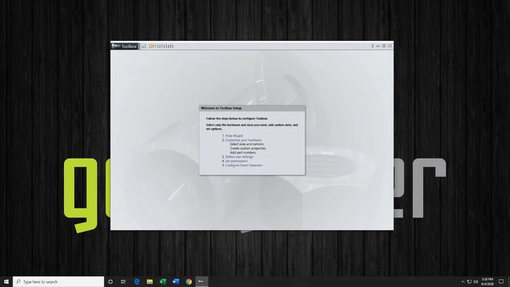Click 'Select sizes and options' text
The height and width of the screenshot is (287, 510).
tap(247, 144)
